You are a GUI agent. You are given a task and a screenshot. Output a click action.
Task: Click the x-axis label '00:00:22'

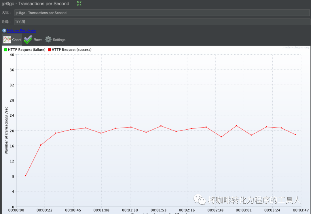pyautogui.click(x=44, y=210)
